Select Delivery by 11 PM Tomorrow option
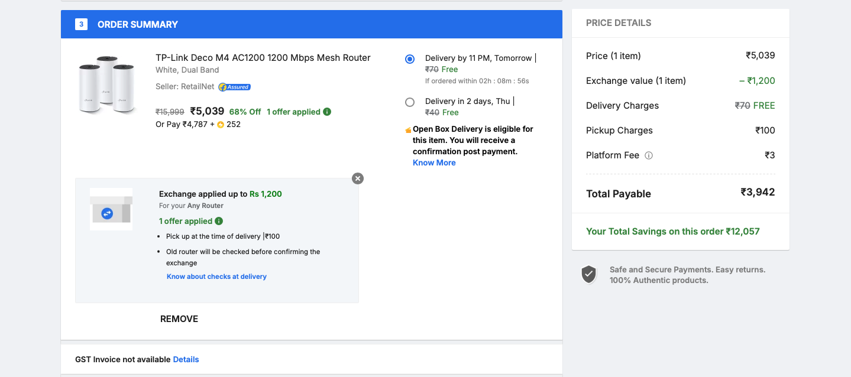The height and width of the screenshot is (377, 851). pyautogui.click(x=410, y=58)
